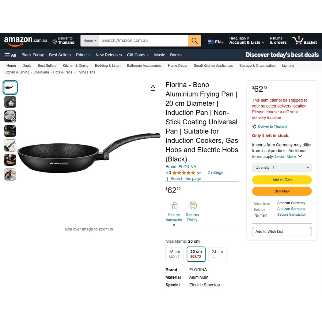The image size is (322, 322).
Task: Go to Kitchen & Dining subnav tab
Action: tap(75, 65)
